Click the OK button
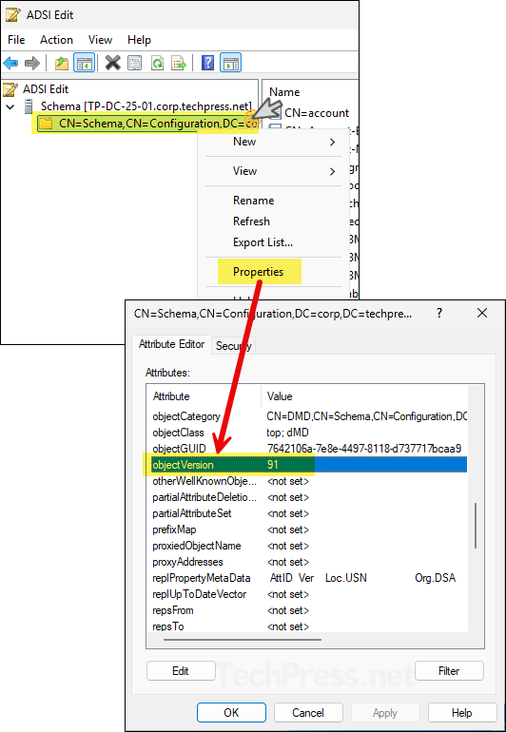The height and width of the screenshot is (732, 506). click(231, 713)
